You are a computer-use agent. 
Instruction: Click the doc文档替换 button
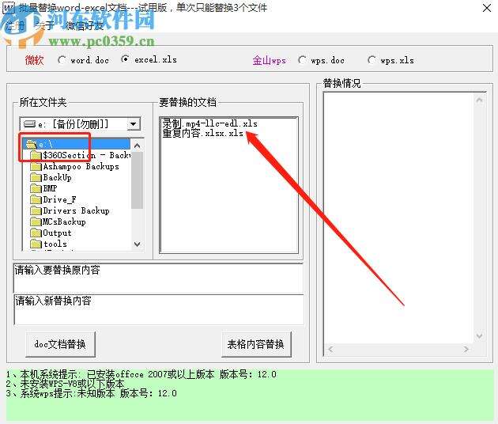click(x=60, y=344)
